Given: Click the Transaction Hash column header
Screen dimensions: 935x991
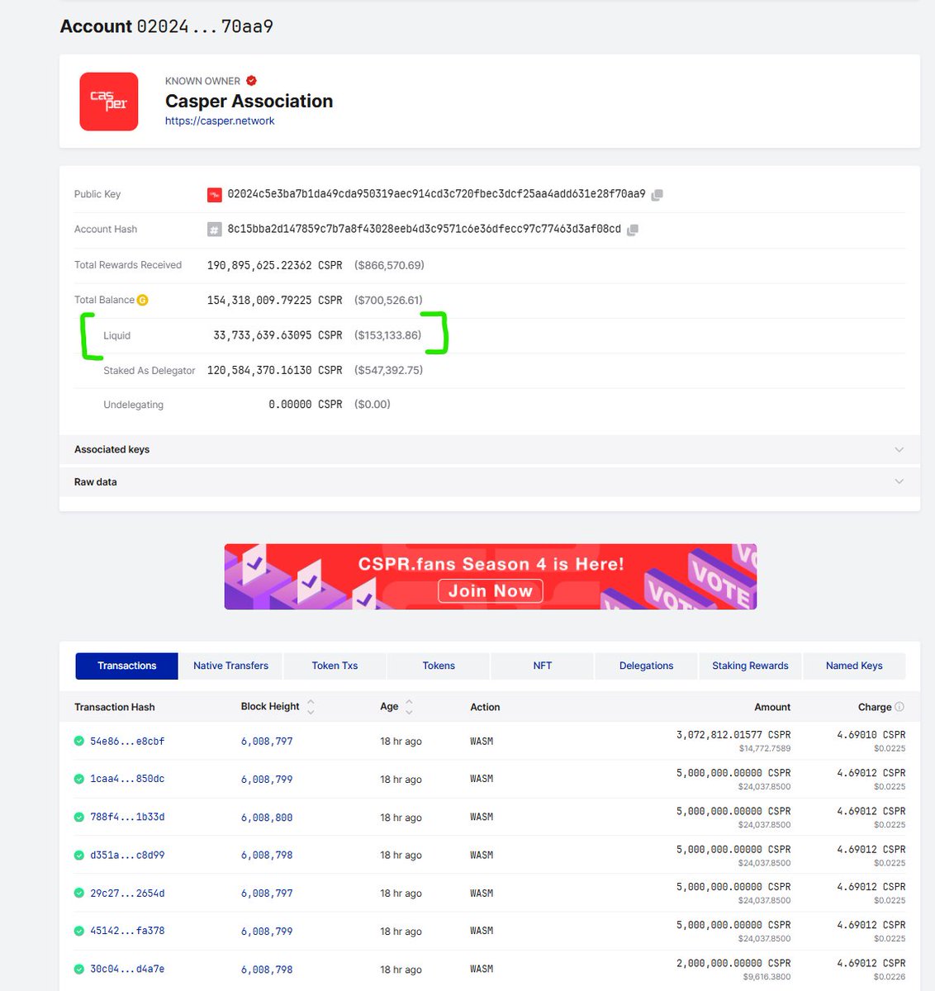Looking at the screenshot, I should pos(115,707).
